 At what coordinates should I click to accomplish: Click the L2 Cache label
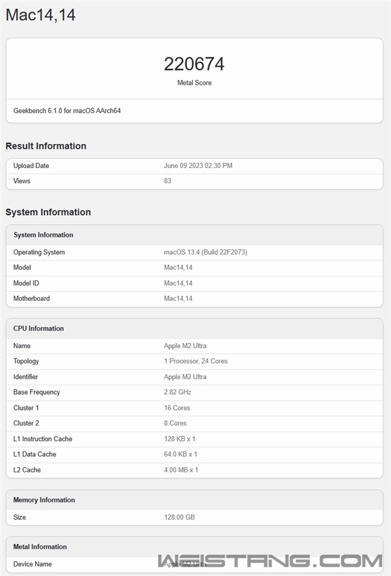click(27, 470)
